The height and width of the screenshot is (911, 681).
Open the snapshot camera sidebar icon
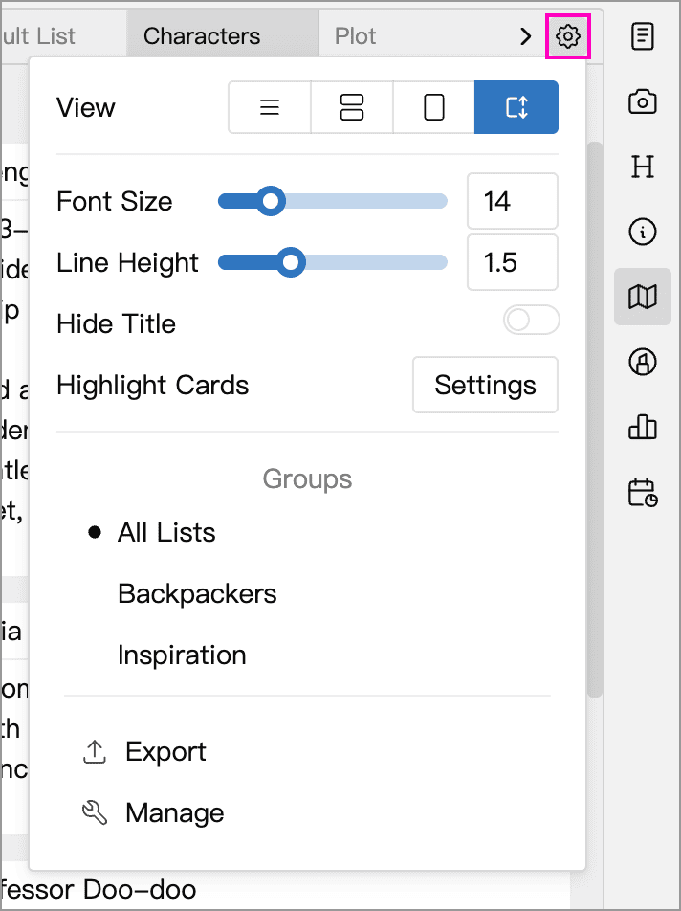pyautogui.click(x=642, y=101)
